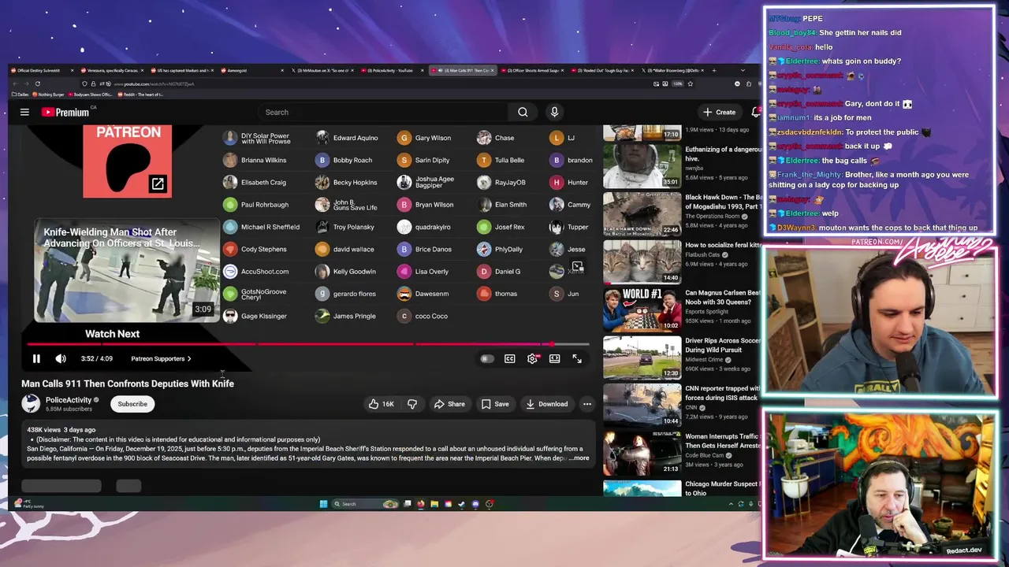This screenshot has width=1009, height=567.
Task: Open the Patreon external link card
Action: [128, 161]
